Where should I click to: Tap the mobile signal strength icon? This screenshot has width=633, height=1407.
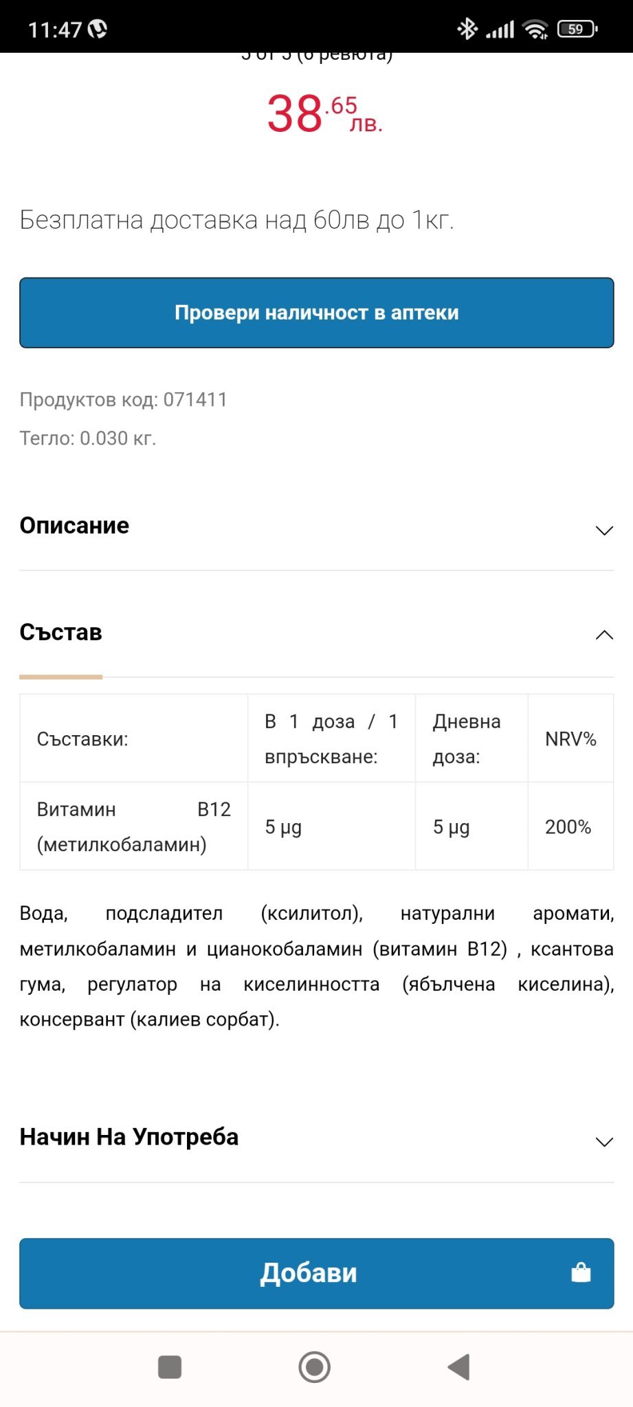click(500, 29)
